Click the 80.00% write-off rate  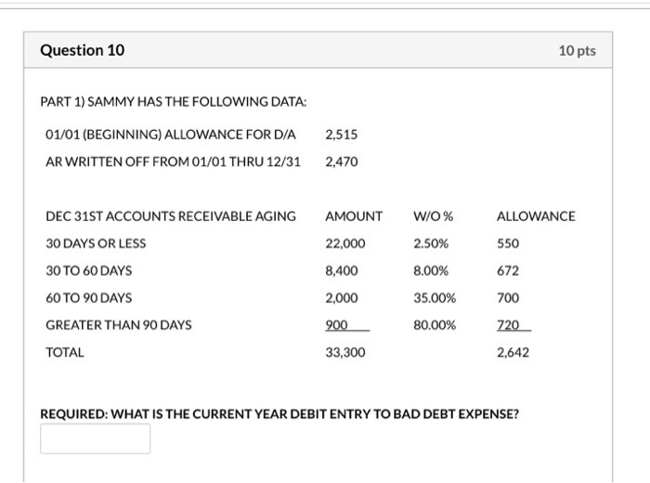(435, 324)
